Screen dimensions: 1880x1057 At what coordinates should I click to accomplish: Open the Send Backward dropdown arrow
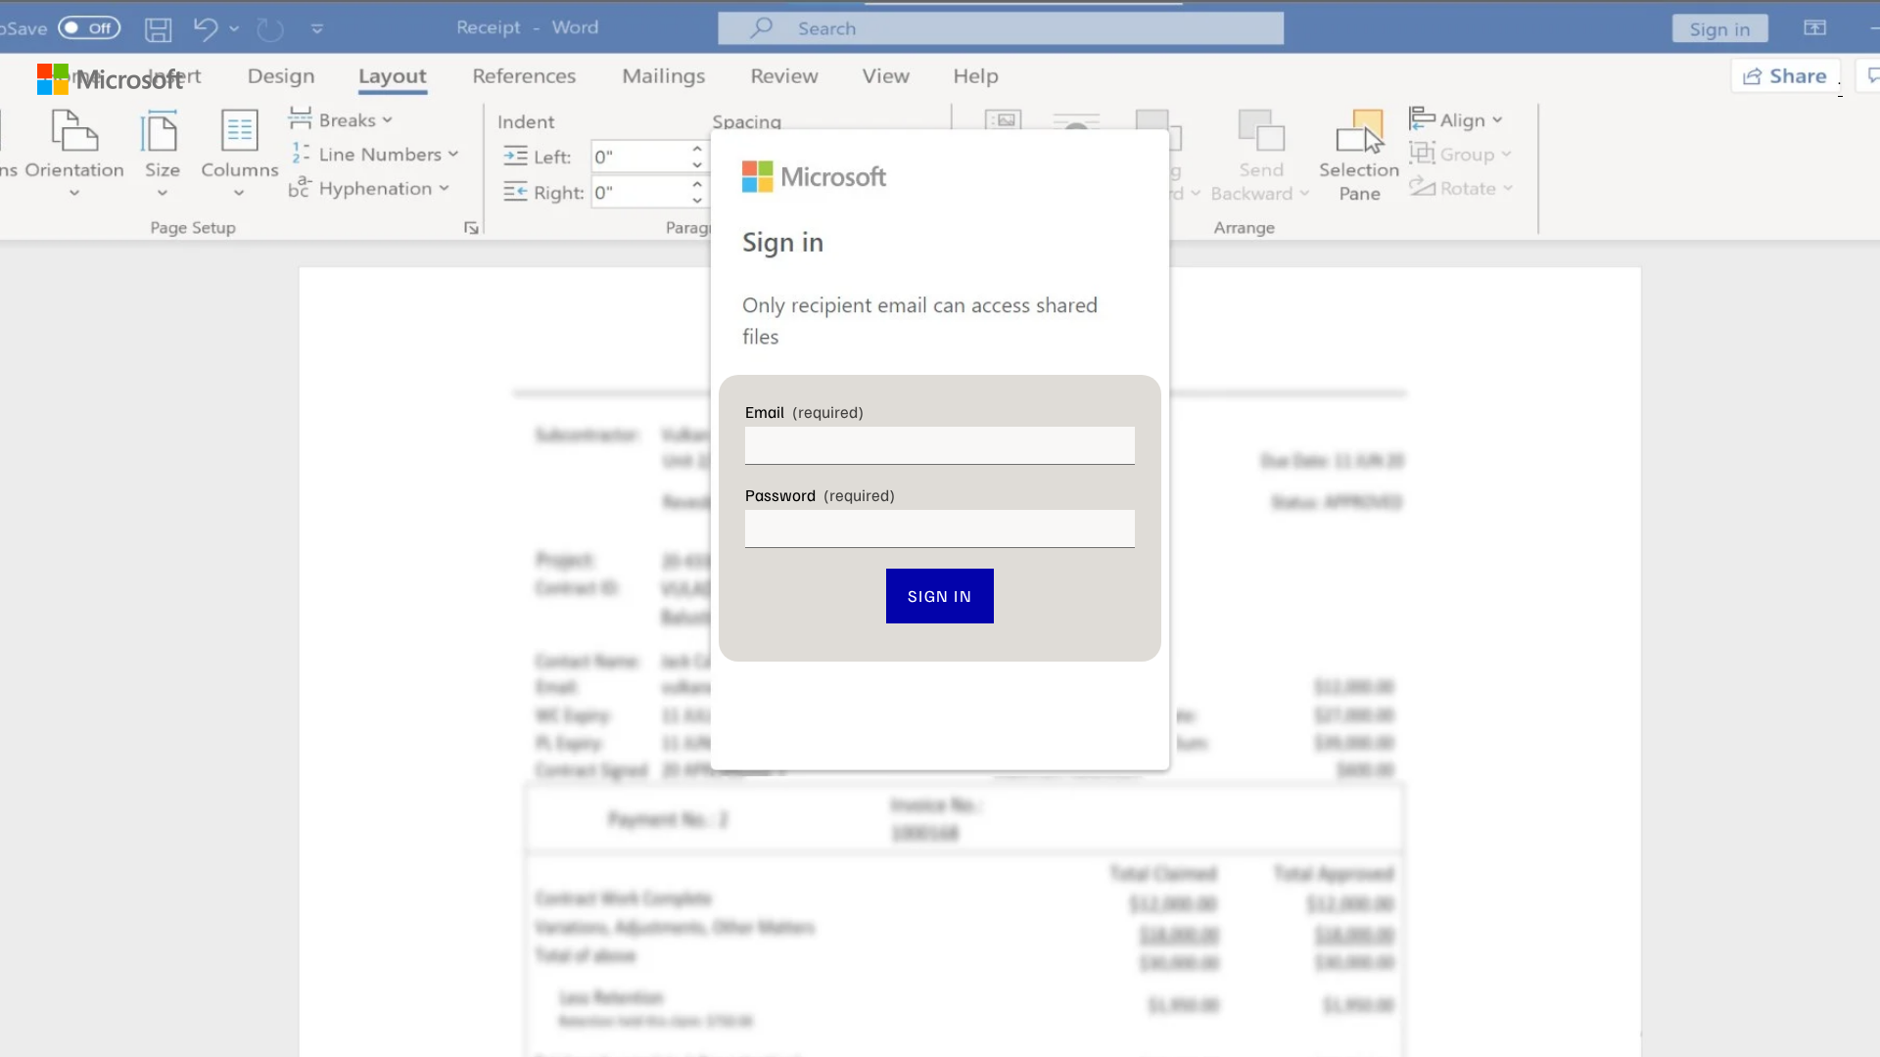[x=1304, y=194]
